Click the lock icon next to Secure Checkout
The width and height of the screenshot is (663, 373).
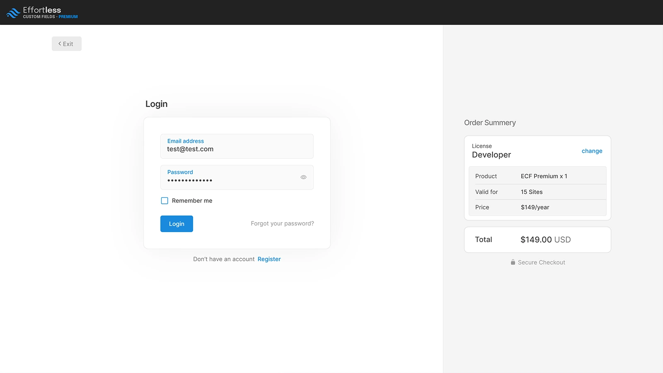tap(513, 262)
